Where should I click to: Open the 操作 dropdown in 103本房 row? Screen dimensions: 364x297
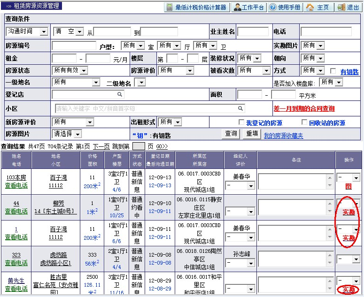click(x=348, y=178)
